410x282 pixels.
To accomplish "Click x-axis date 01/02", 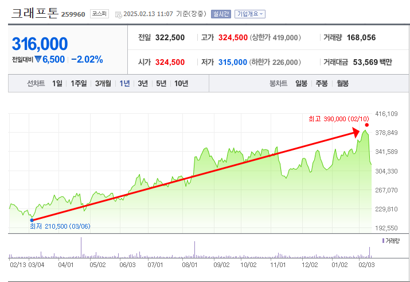I will click(x=339, y=265).
